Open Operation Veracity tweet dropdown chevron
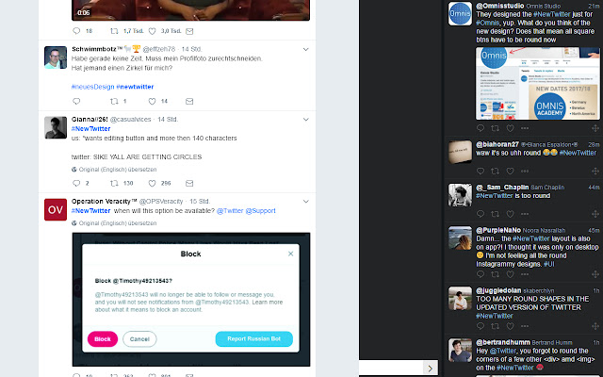The image size is (603, 377). (x=305, y=201)
